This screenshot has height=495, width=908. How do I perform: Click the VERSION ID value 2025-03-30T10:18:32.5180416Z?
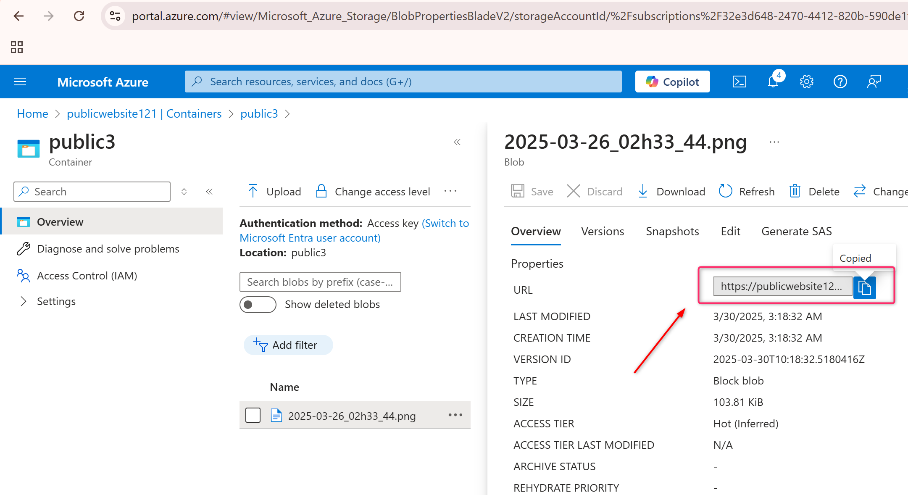pos(789,359)
